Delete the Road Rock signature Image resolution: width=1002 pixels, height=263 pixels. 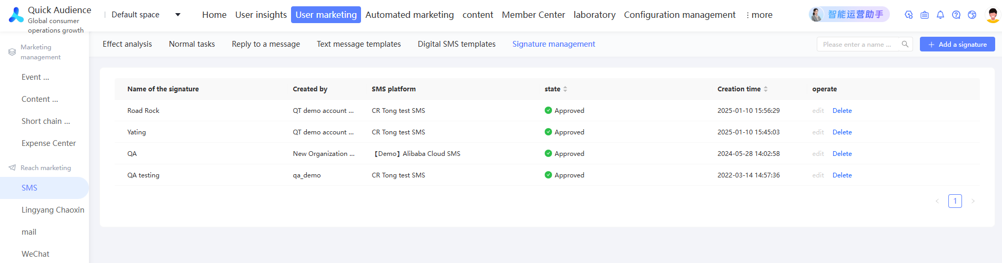(842, 110)
